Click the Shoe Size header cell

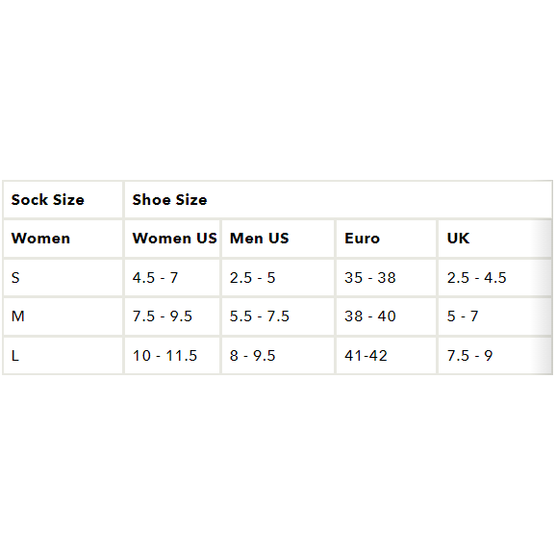[338, 200]
